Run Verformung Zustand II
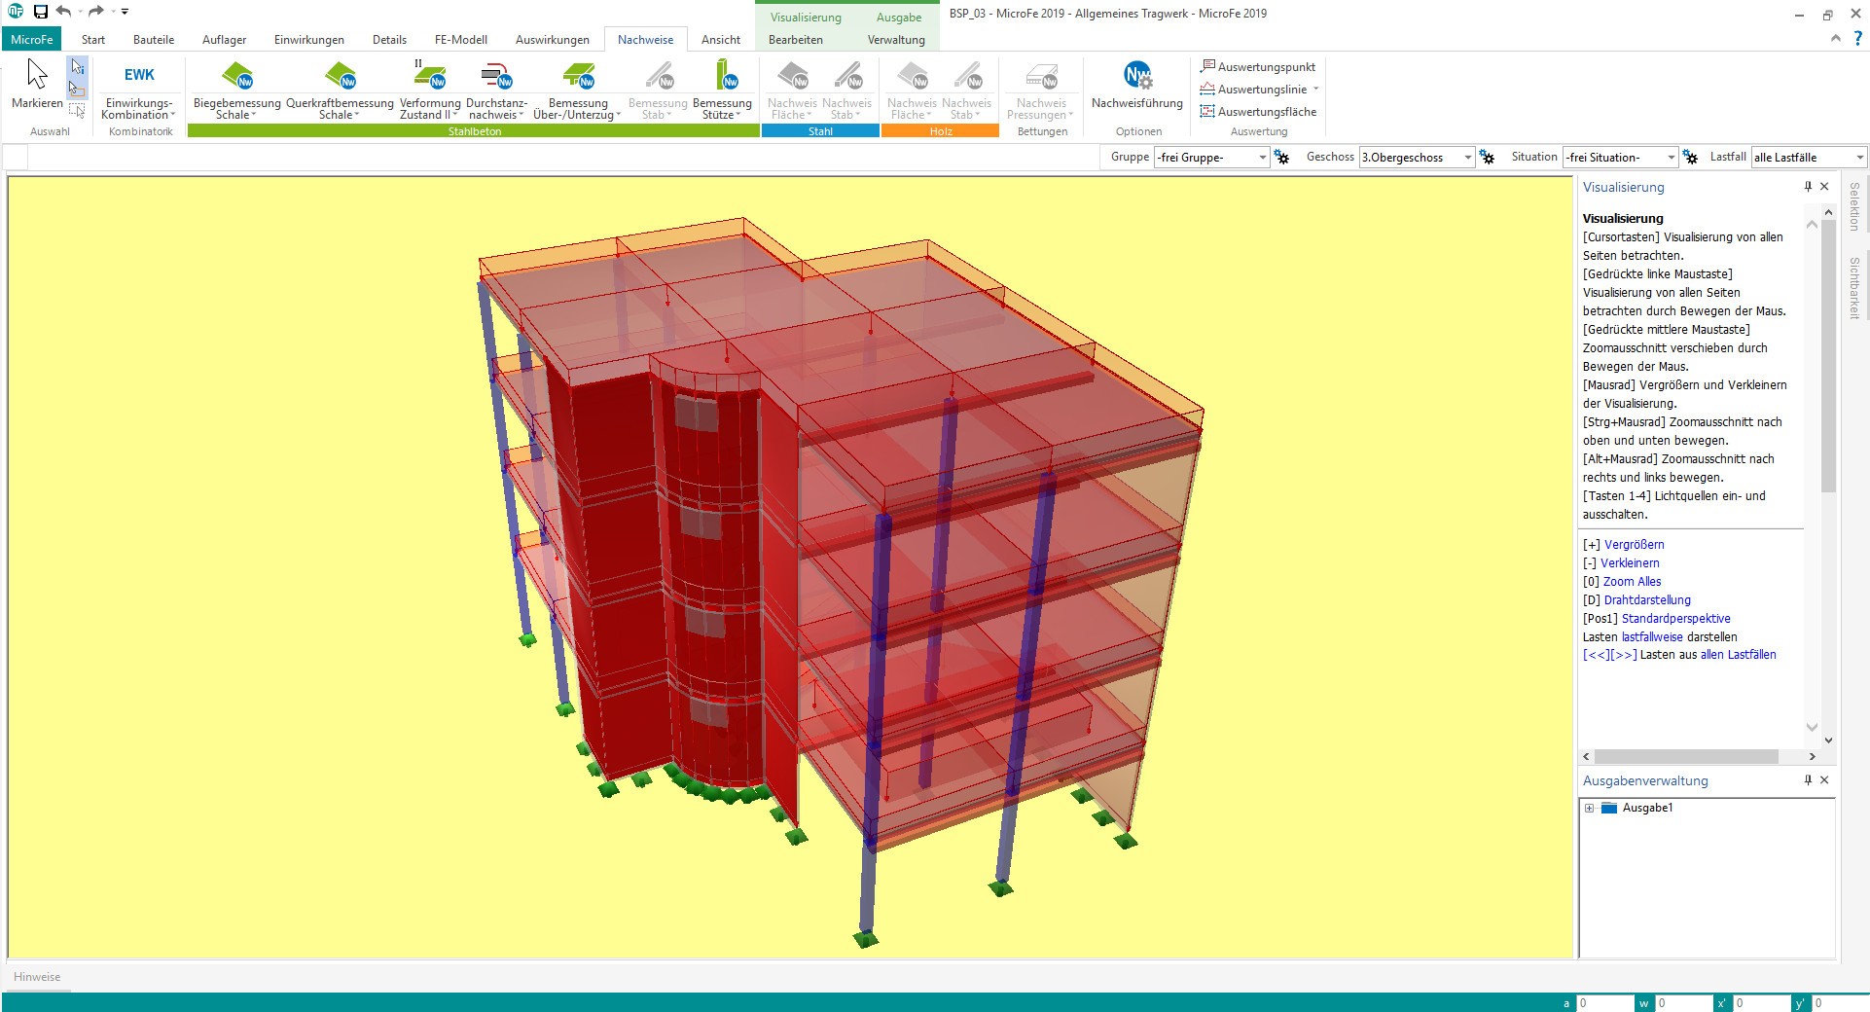This screenshot has width=1870, height=1012. click(430, 90)
